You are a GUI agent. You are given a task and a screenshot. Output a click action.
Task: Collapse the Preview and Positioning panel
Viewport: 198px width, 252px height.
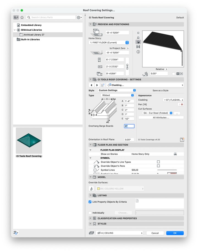pyautogui.click(x=90, y=24)
